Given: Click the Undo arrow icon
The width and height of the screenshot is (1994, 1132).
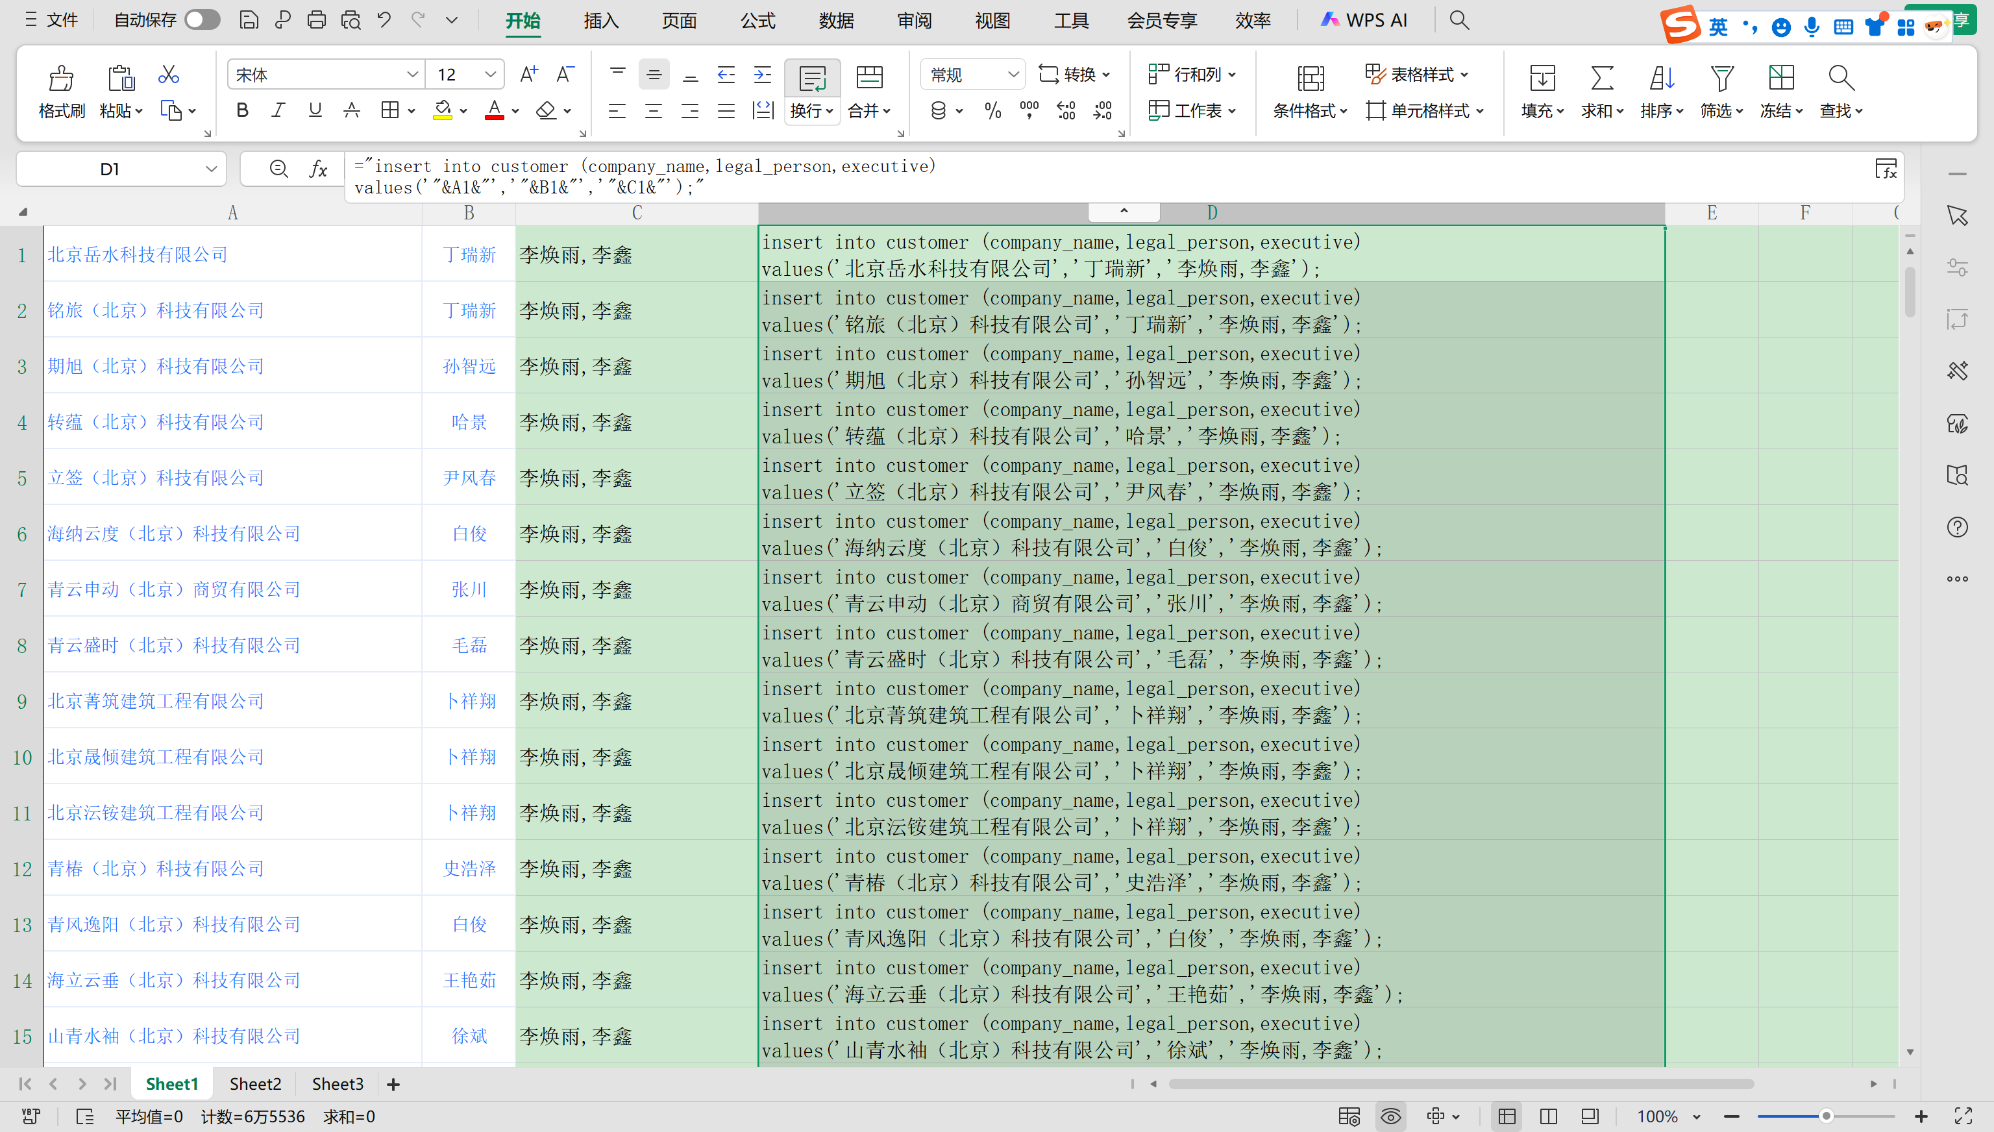Looking at the screenshot, I should pyautogui.click(x=384, y=20).
